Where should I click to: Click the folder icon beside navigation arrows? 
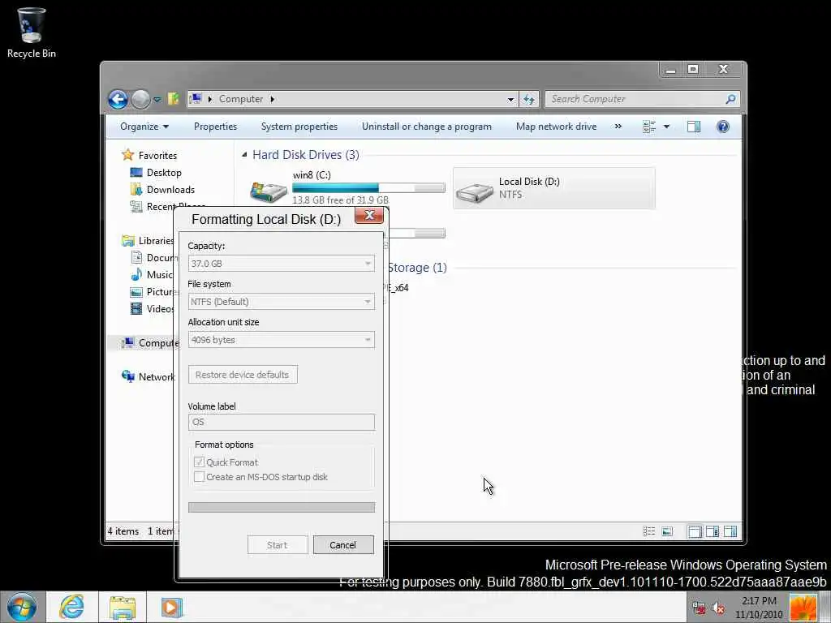click(174, 99)
